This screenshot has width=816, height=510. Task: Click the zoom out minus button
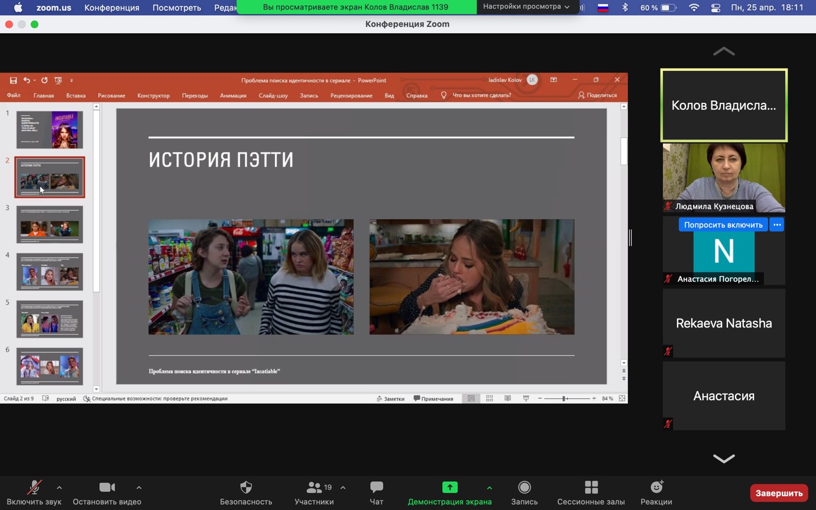(x=540, y=398)
